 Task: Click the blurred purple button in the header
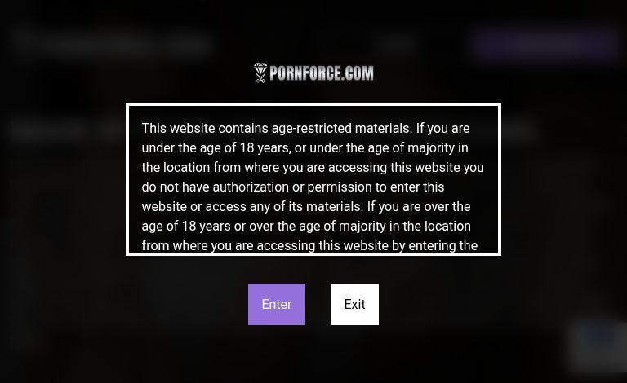(545, 43)
